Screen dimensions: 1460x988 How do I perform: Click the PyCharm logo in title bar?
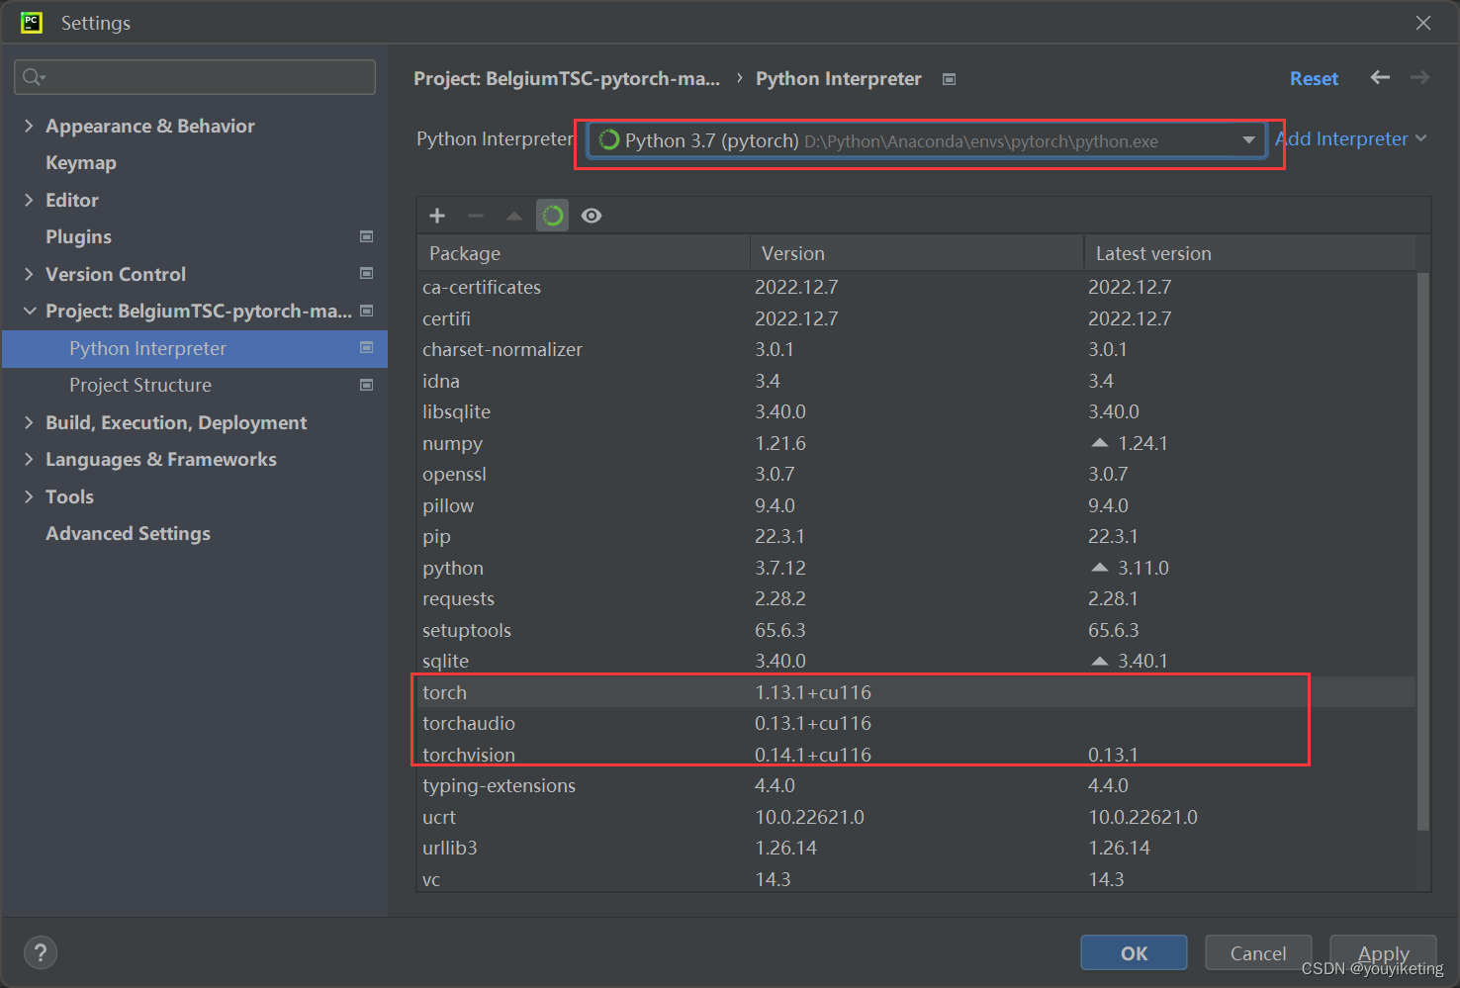click(x=32, y=22)
